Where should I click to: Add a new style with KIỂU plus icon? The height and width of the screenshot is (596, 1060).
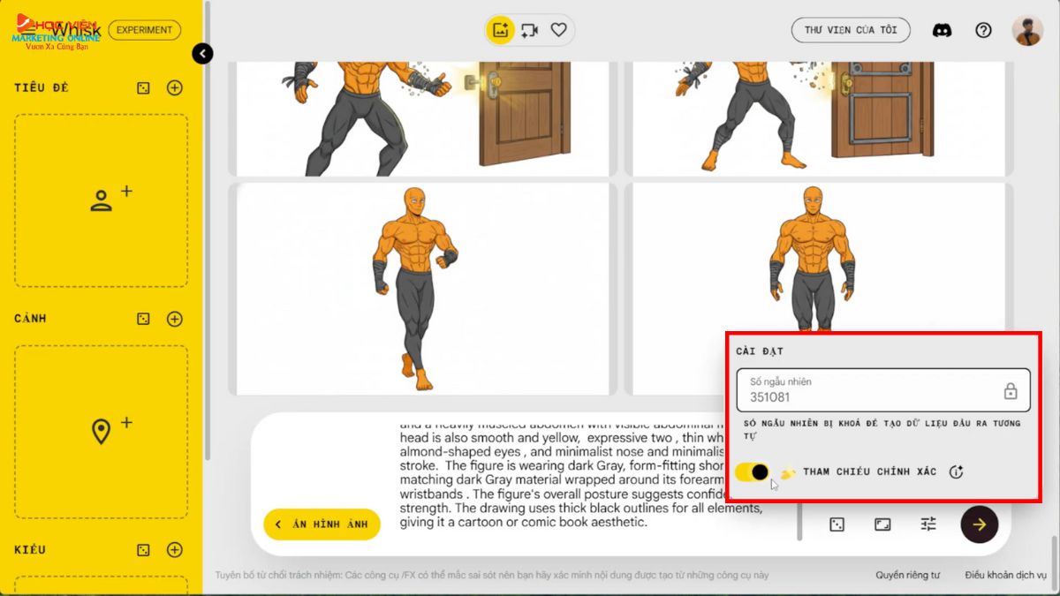(175, 550)
